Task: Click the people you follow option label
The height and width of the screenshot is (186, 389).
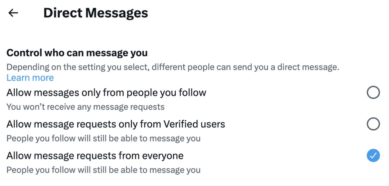Action: pos(106,93)
